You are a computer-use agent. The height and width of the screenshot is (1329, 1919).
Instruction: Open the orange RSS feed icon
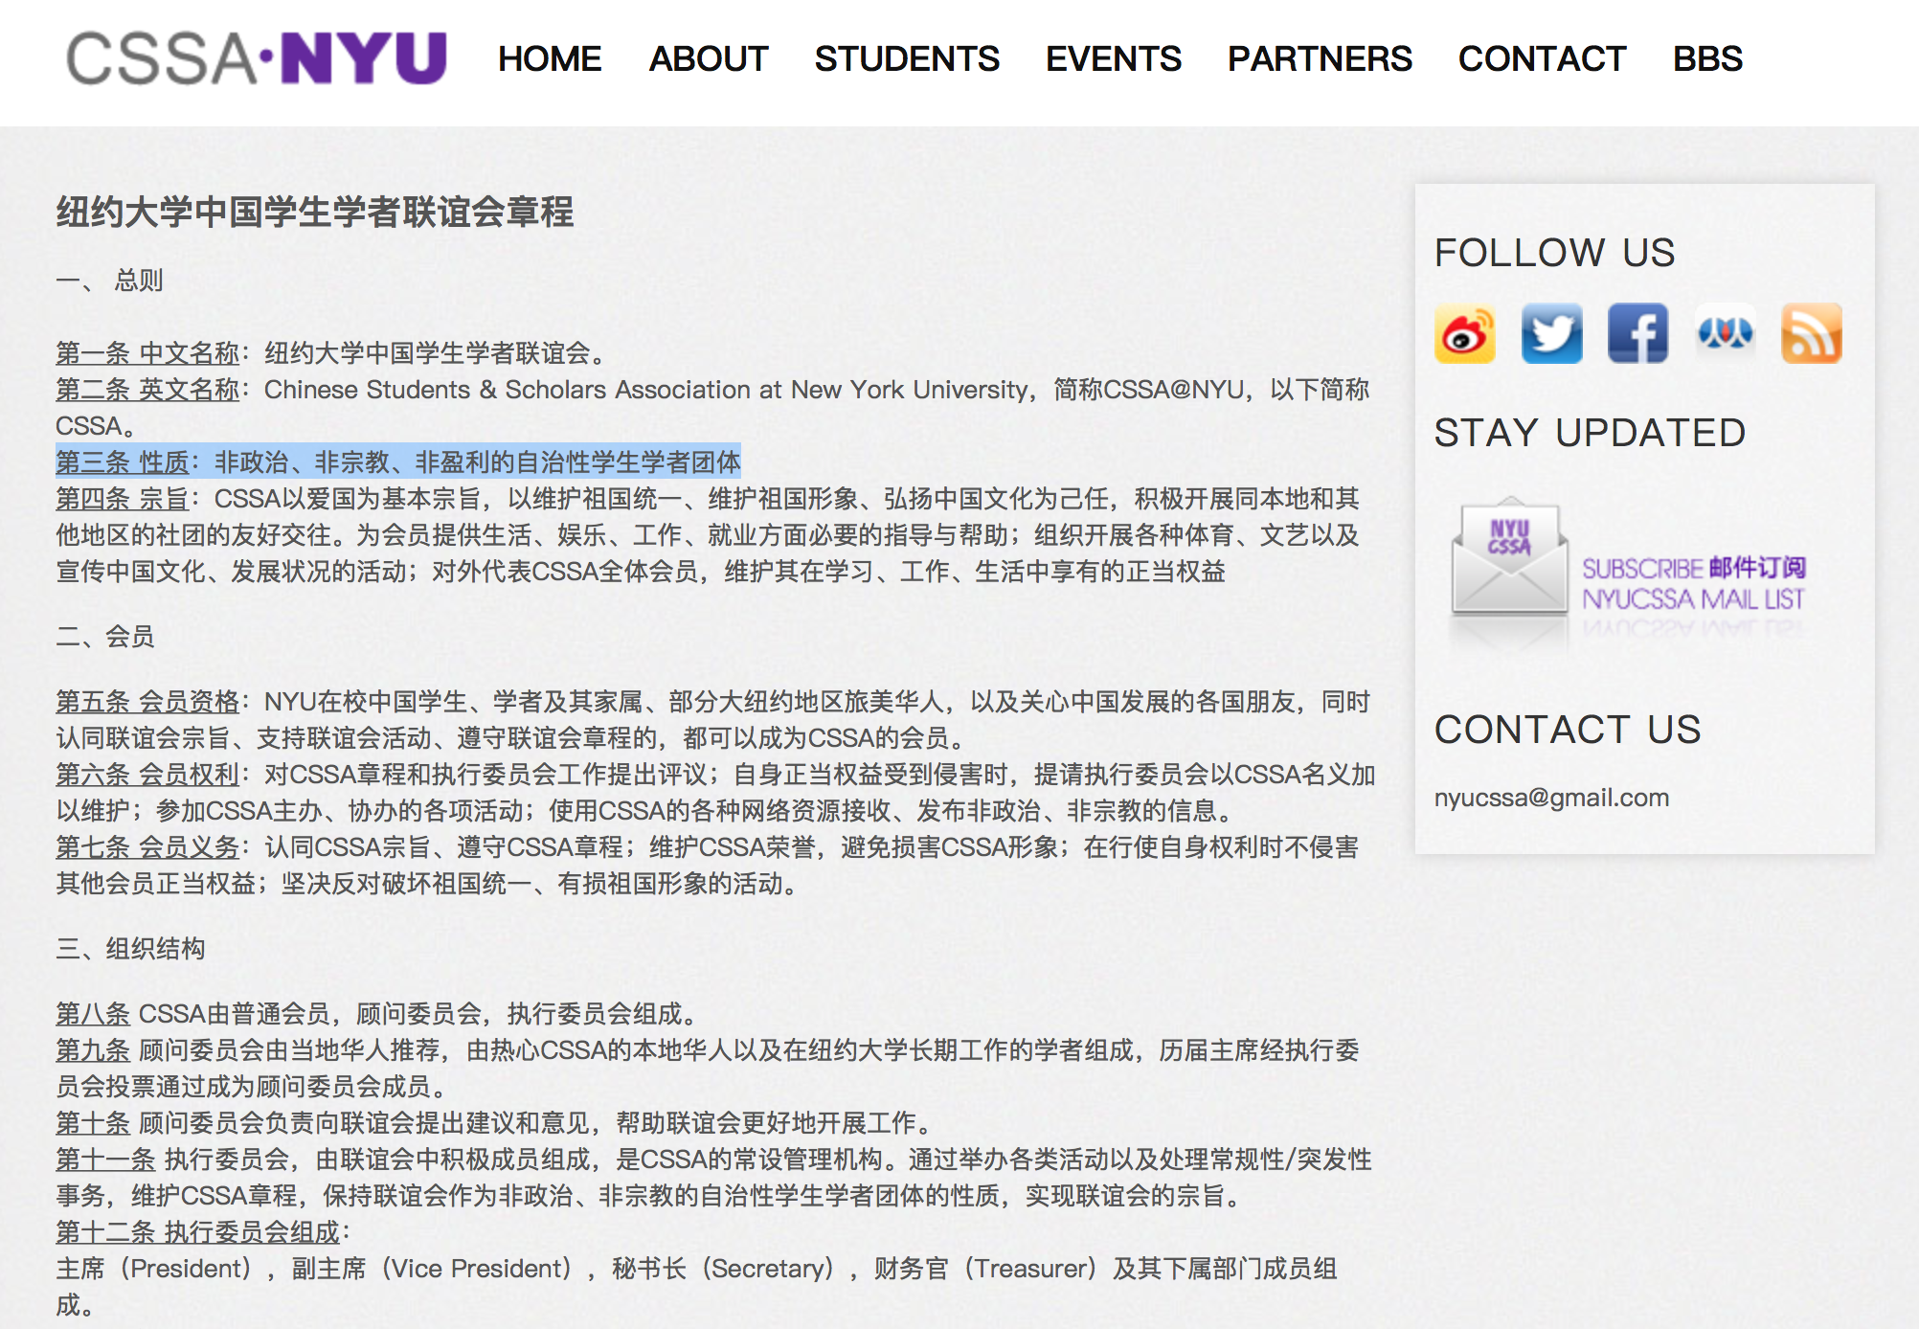[x=1811, y=334]
